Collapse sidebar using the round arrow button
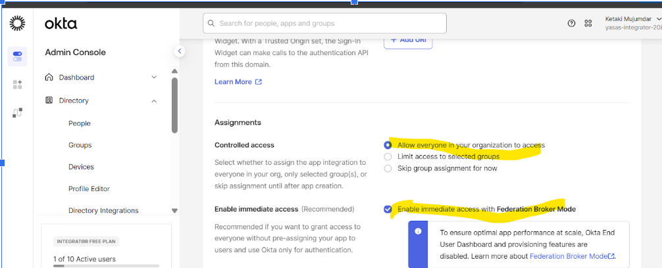Viewport: 662px width, 268px height. [x=180, y=51]
